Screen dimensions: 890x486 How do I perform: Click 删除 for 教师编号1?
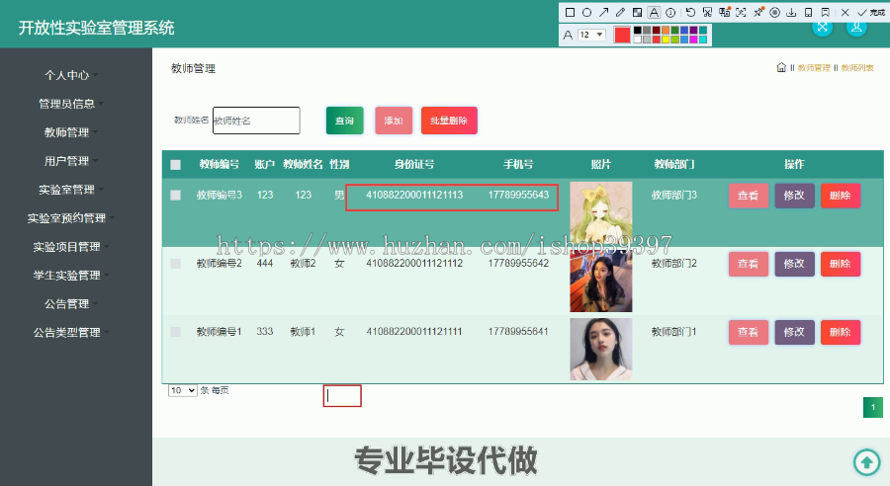coord(840,332)
